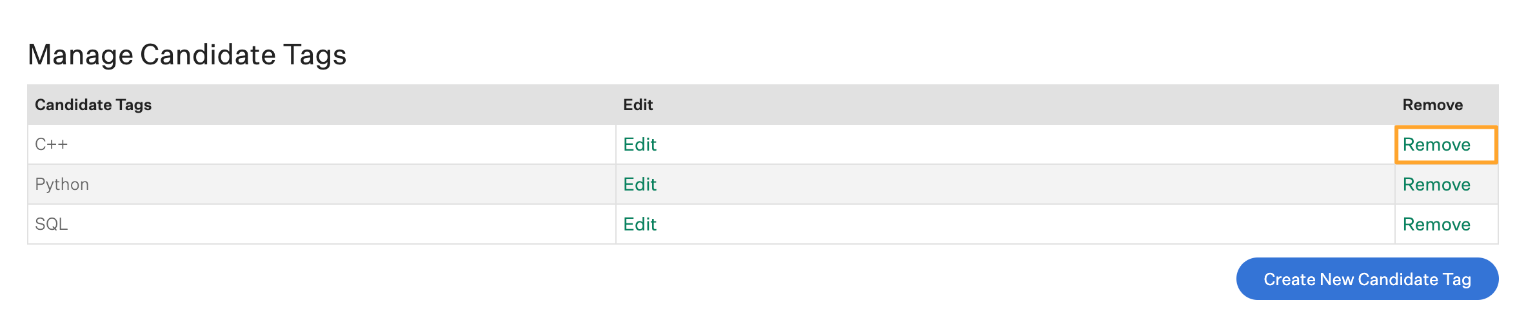Select the SQL tag name cell
This screenshot has width=1526, height=327.
[52, 225]
